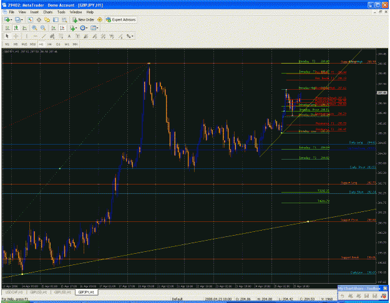Switch chart to bar chart type
The image size is (390, 303).
[x=7, y=28]
